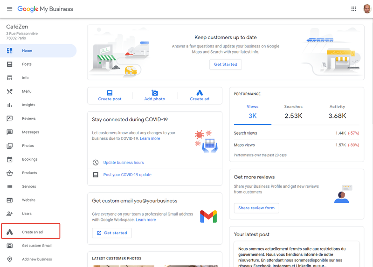Click the Insights bar chart icon
The width and height of the screenshot is (373, 267).
(x=9, y=105)
